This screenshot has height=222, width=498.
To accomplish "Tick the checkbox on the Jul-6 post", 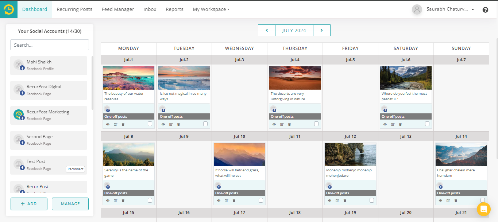I will (427, 124).
